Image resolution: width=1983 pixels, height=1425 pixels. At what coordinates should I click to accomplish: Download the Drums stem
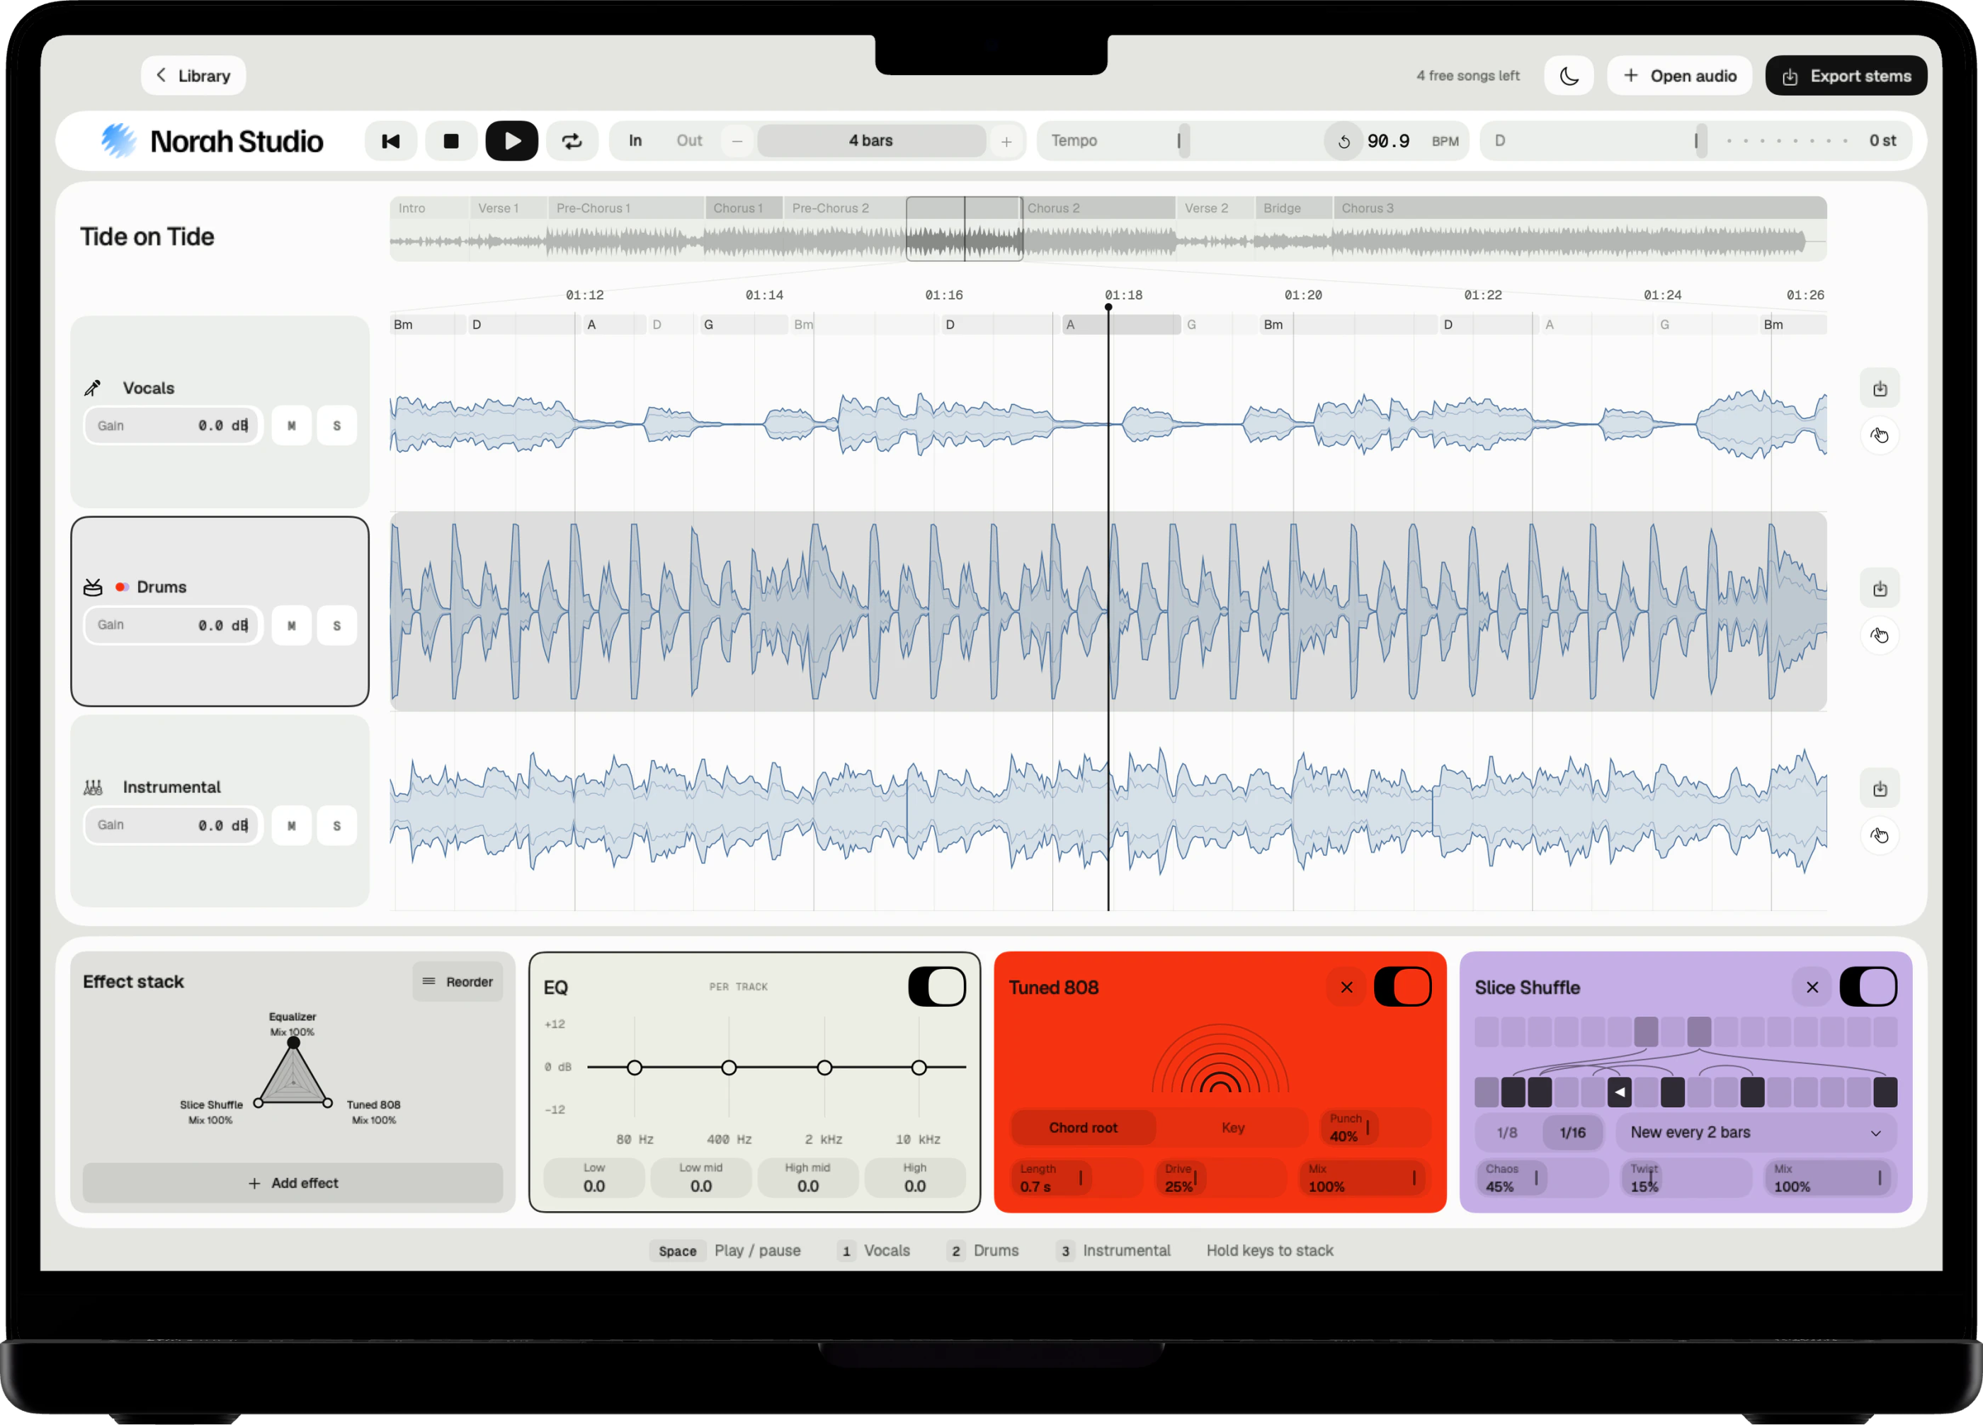pyautogui.click(x=1880, y=589)
